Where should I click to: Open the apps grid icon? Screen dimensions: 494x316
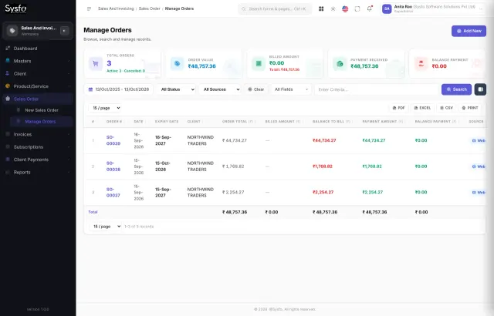click(x=321, y=8)
